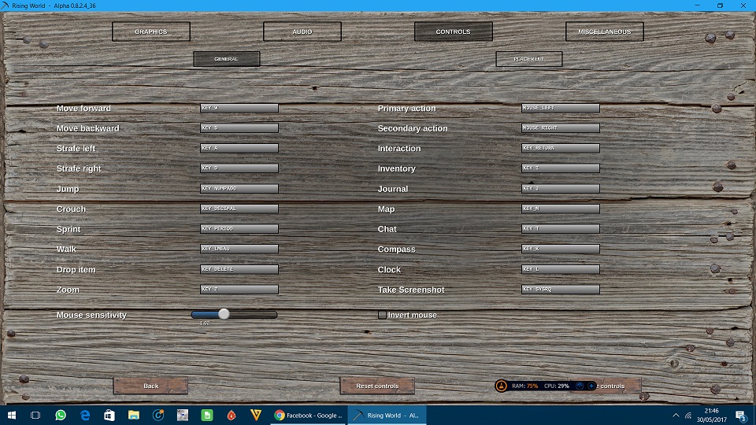The height and width of the screenshot is (425, 756).
Task: Open Task View on the taskbar
Action: click(35, 415)
